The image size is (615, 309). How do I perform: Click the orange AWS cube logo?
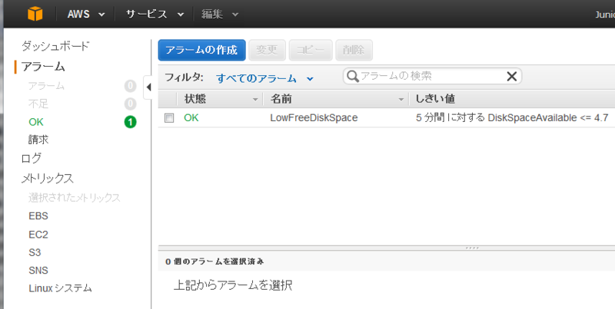pyautogui.click(x=35, y=14)
